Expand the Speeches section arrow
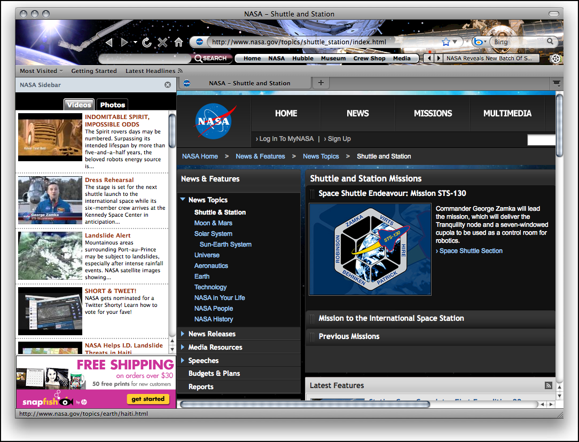 click(x=183, y=360)
